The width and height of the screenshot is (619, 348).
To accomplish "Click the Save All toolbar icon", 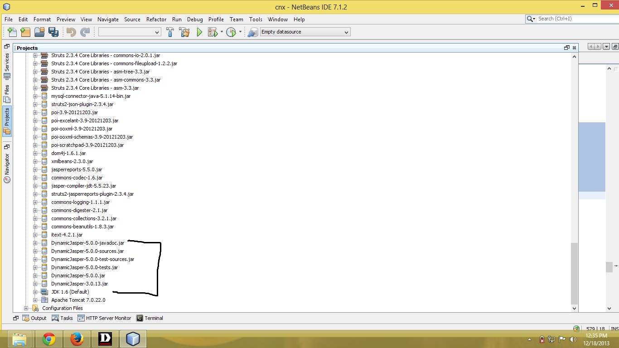I will coord(53,32).
